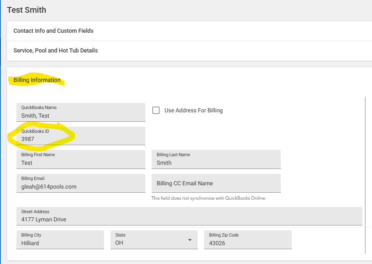Click the blue sidebar strip at left edge
The width and height of the screenshot is (372, 264).
[x=1, y=132]
